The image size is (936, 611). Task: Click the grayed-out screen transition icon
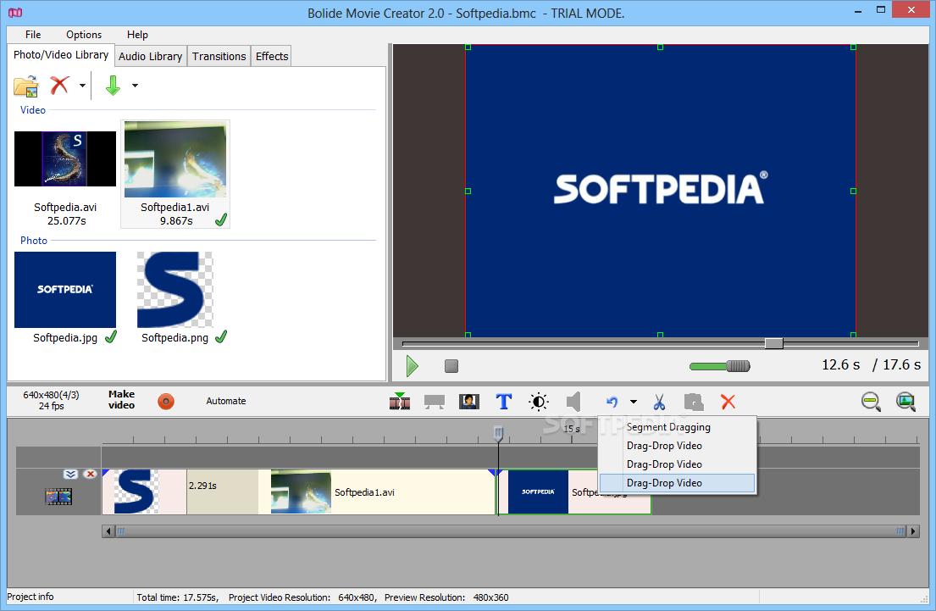434,402
